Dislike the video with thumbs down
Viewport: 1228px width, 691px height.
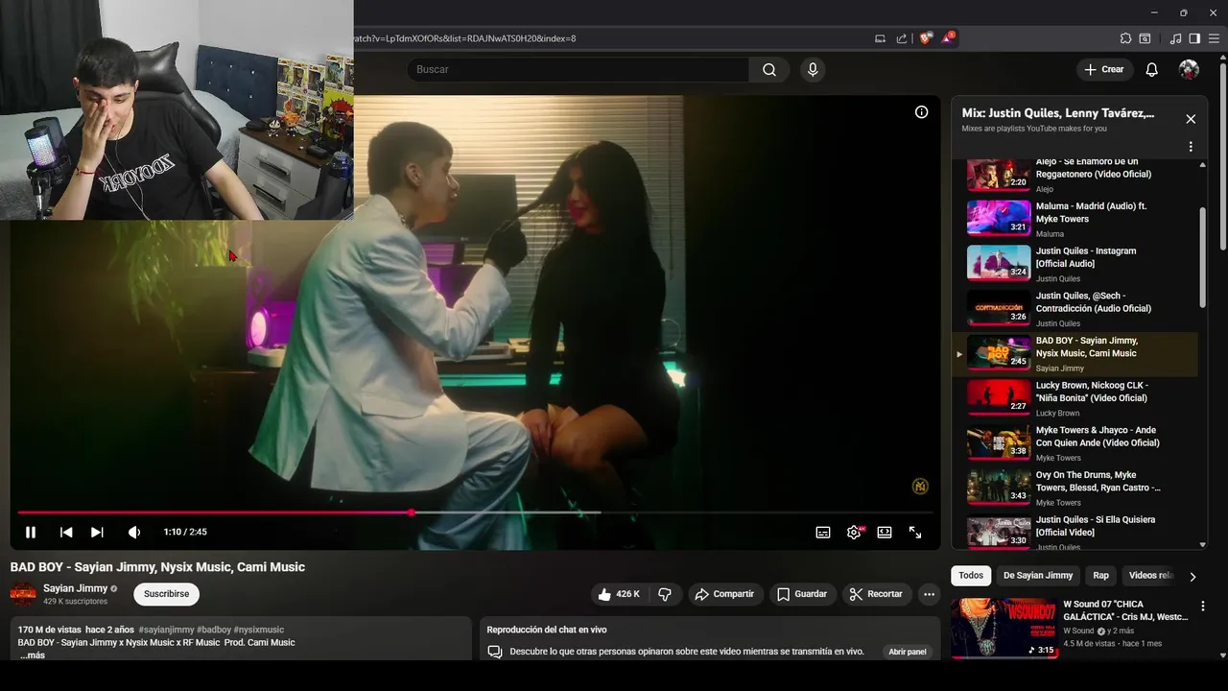tap(665, 594)
